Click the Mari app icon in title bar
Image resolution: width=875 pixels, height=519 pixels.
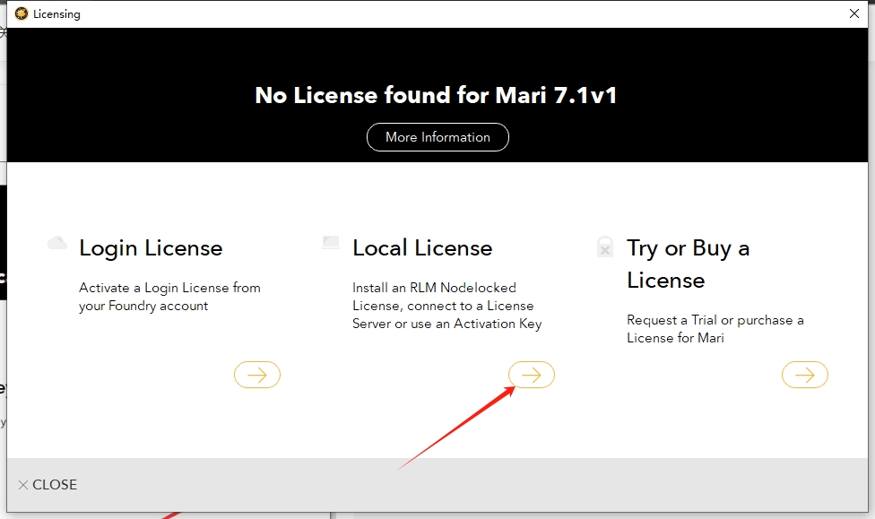pos(22,13)
